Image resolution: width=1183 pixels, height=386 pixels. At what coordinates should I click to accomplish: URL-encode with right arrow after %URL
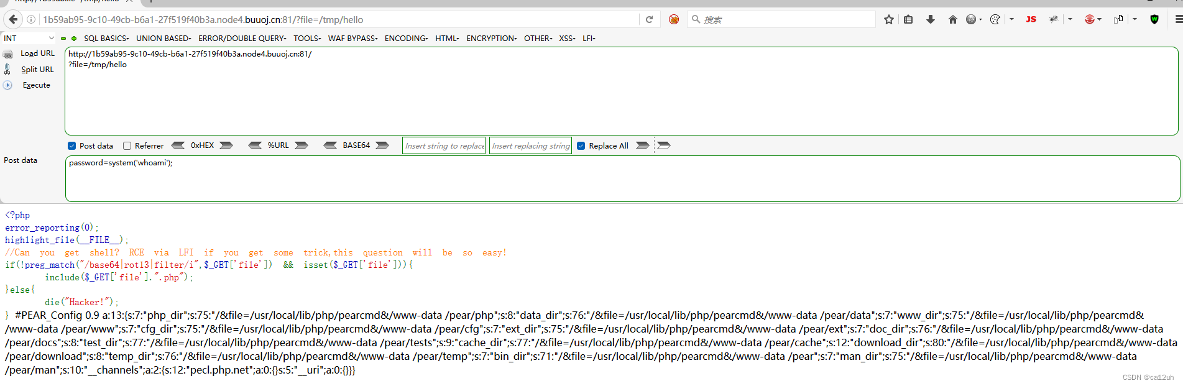click(302, 145)
